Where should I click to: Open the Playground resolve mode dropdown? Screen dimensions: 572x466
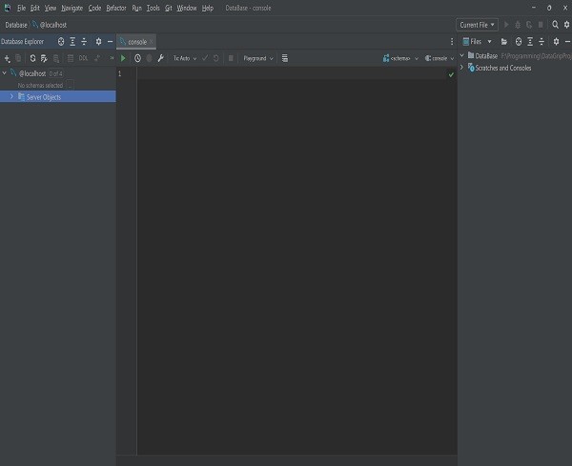[257, 58]
